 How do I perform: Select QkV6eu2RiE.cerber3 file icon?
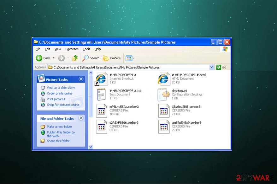tap(164, 111)
